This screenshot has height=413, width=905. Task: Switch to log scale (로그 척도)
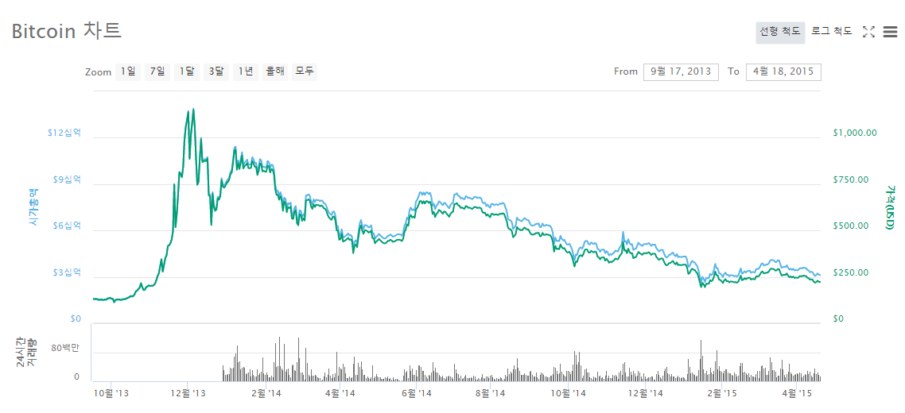coord(831,32)
